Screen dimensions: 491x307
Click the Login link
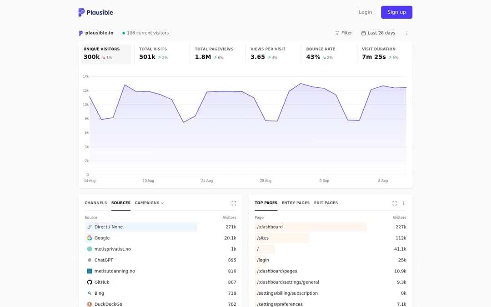[x=365, y=12]
